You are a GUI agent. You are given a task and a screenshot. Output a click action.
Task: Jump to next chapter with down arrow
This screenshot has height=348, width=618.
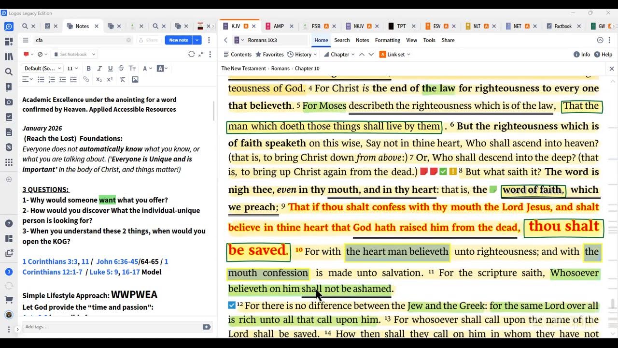(x=371, y=54)
